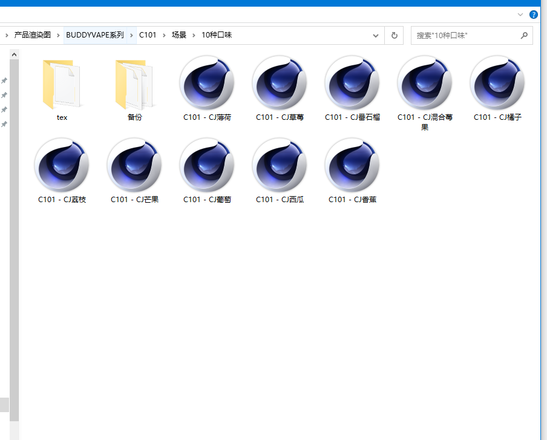Click the fourth pin icon in sidebar

4,124
